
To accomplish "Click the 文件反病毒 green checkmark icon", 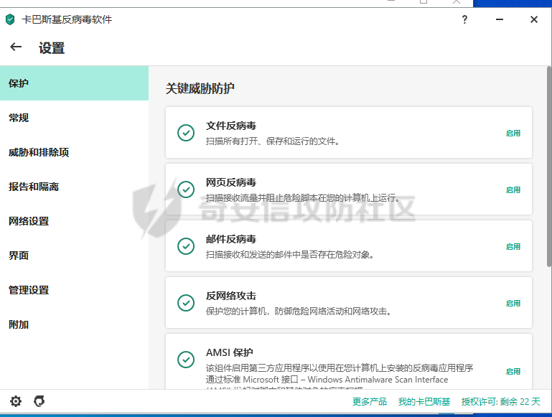I will click(186, 133).
